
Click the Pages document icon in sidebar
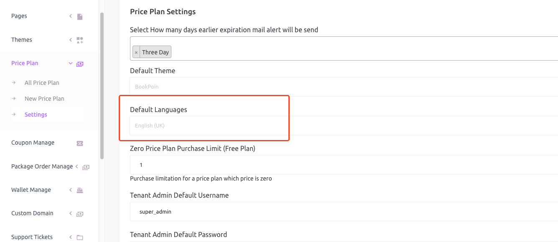pos(80,17)
